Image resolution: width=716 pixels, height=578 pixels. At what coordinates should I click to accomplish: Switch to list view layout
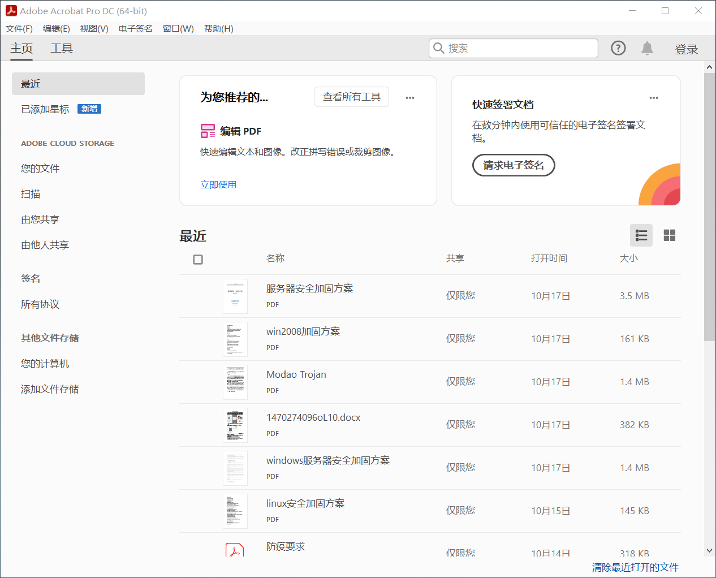[x=641, y=235]
